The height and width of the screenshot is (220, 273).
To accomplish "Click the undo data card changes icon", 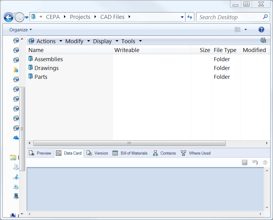I will (x=255, y=162).
